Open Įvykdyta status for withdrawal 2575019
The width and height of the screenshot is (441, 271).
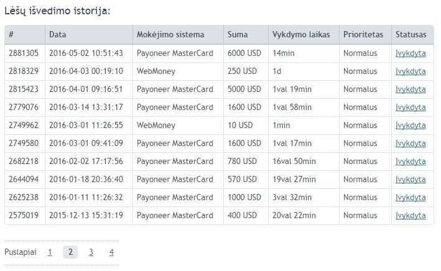[411, 215]
